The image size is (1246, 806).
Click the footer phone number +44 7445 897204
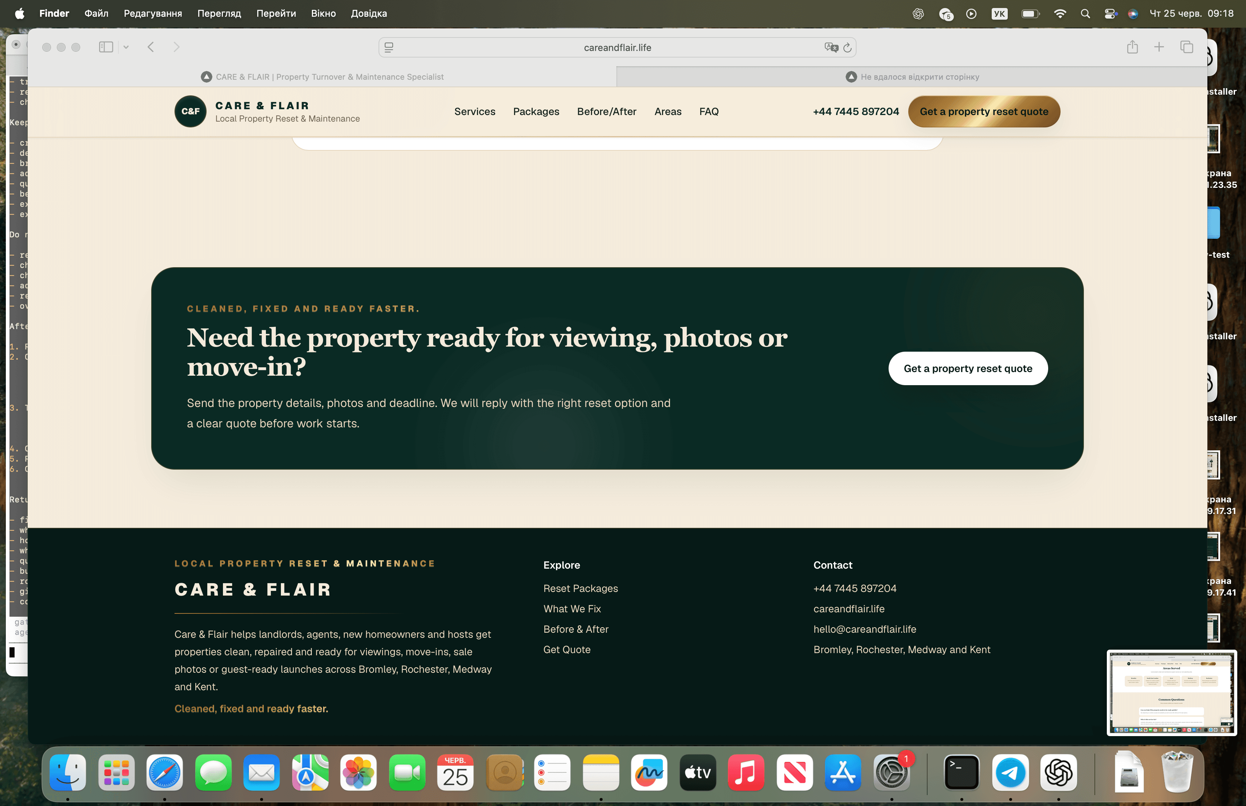855,588
